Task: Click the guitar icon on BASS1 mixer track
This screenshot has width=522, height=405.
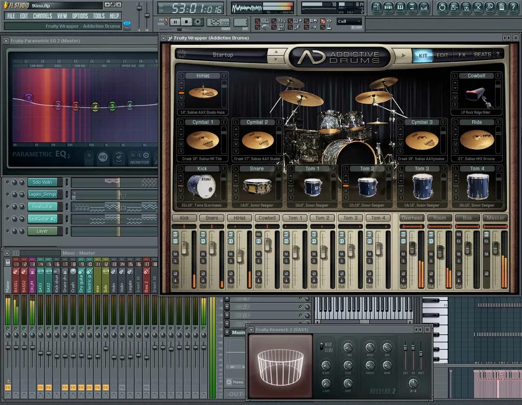Action: (16, 271)
